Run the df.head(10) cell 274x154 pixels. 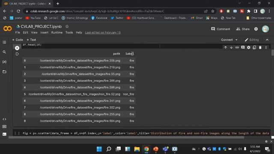(x=17, y=48)
